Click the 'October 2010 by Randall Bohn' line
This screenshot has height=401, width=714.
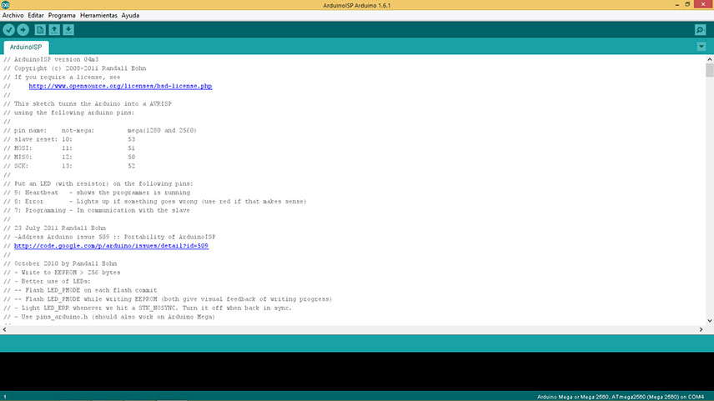(60, 263)
